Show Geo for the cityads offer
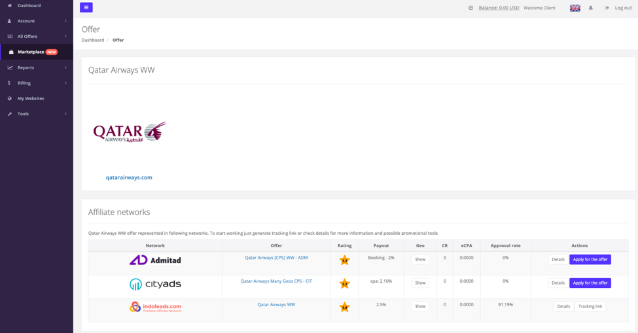The image size is (638, 333). [x=420, y=283]
